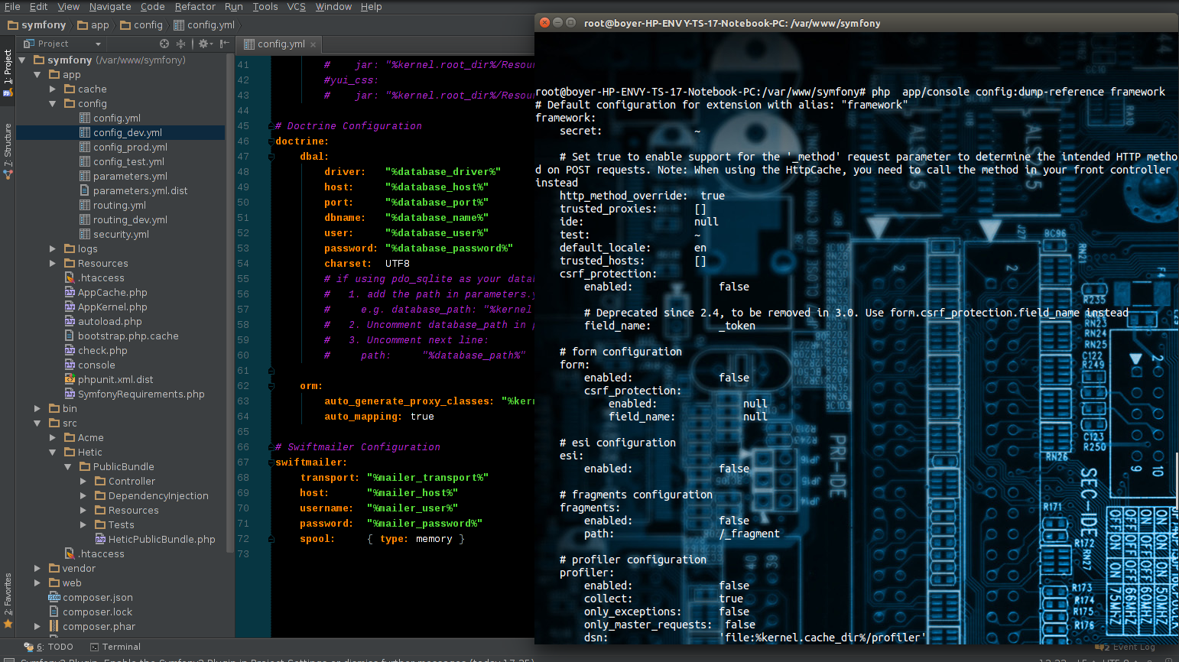The image size is (1179, 662).
Task: Click the HeticPublicBundle.php file icon
Action: point(100,539)
